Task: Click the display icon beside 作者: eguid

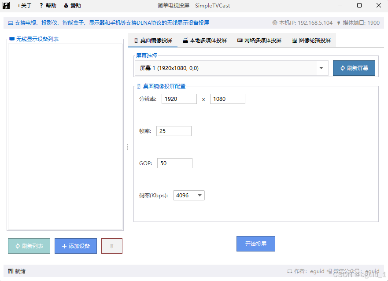Action: pos(290,271)
